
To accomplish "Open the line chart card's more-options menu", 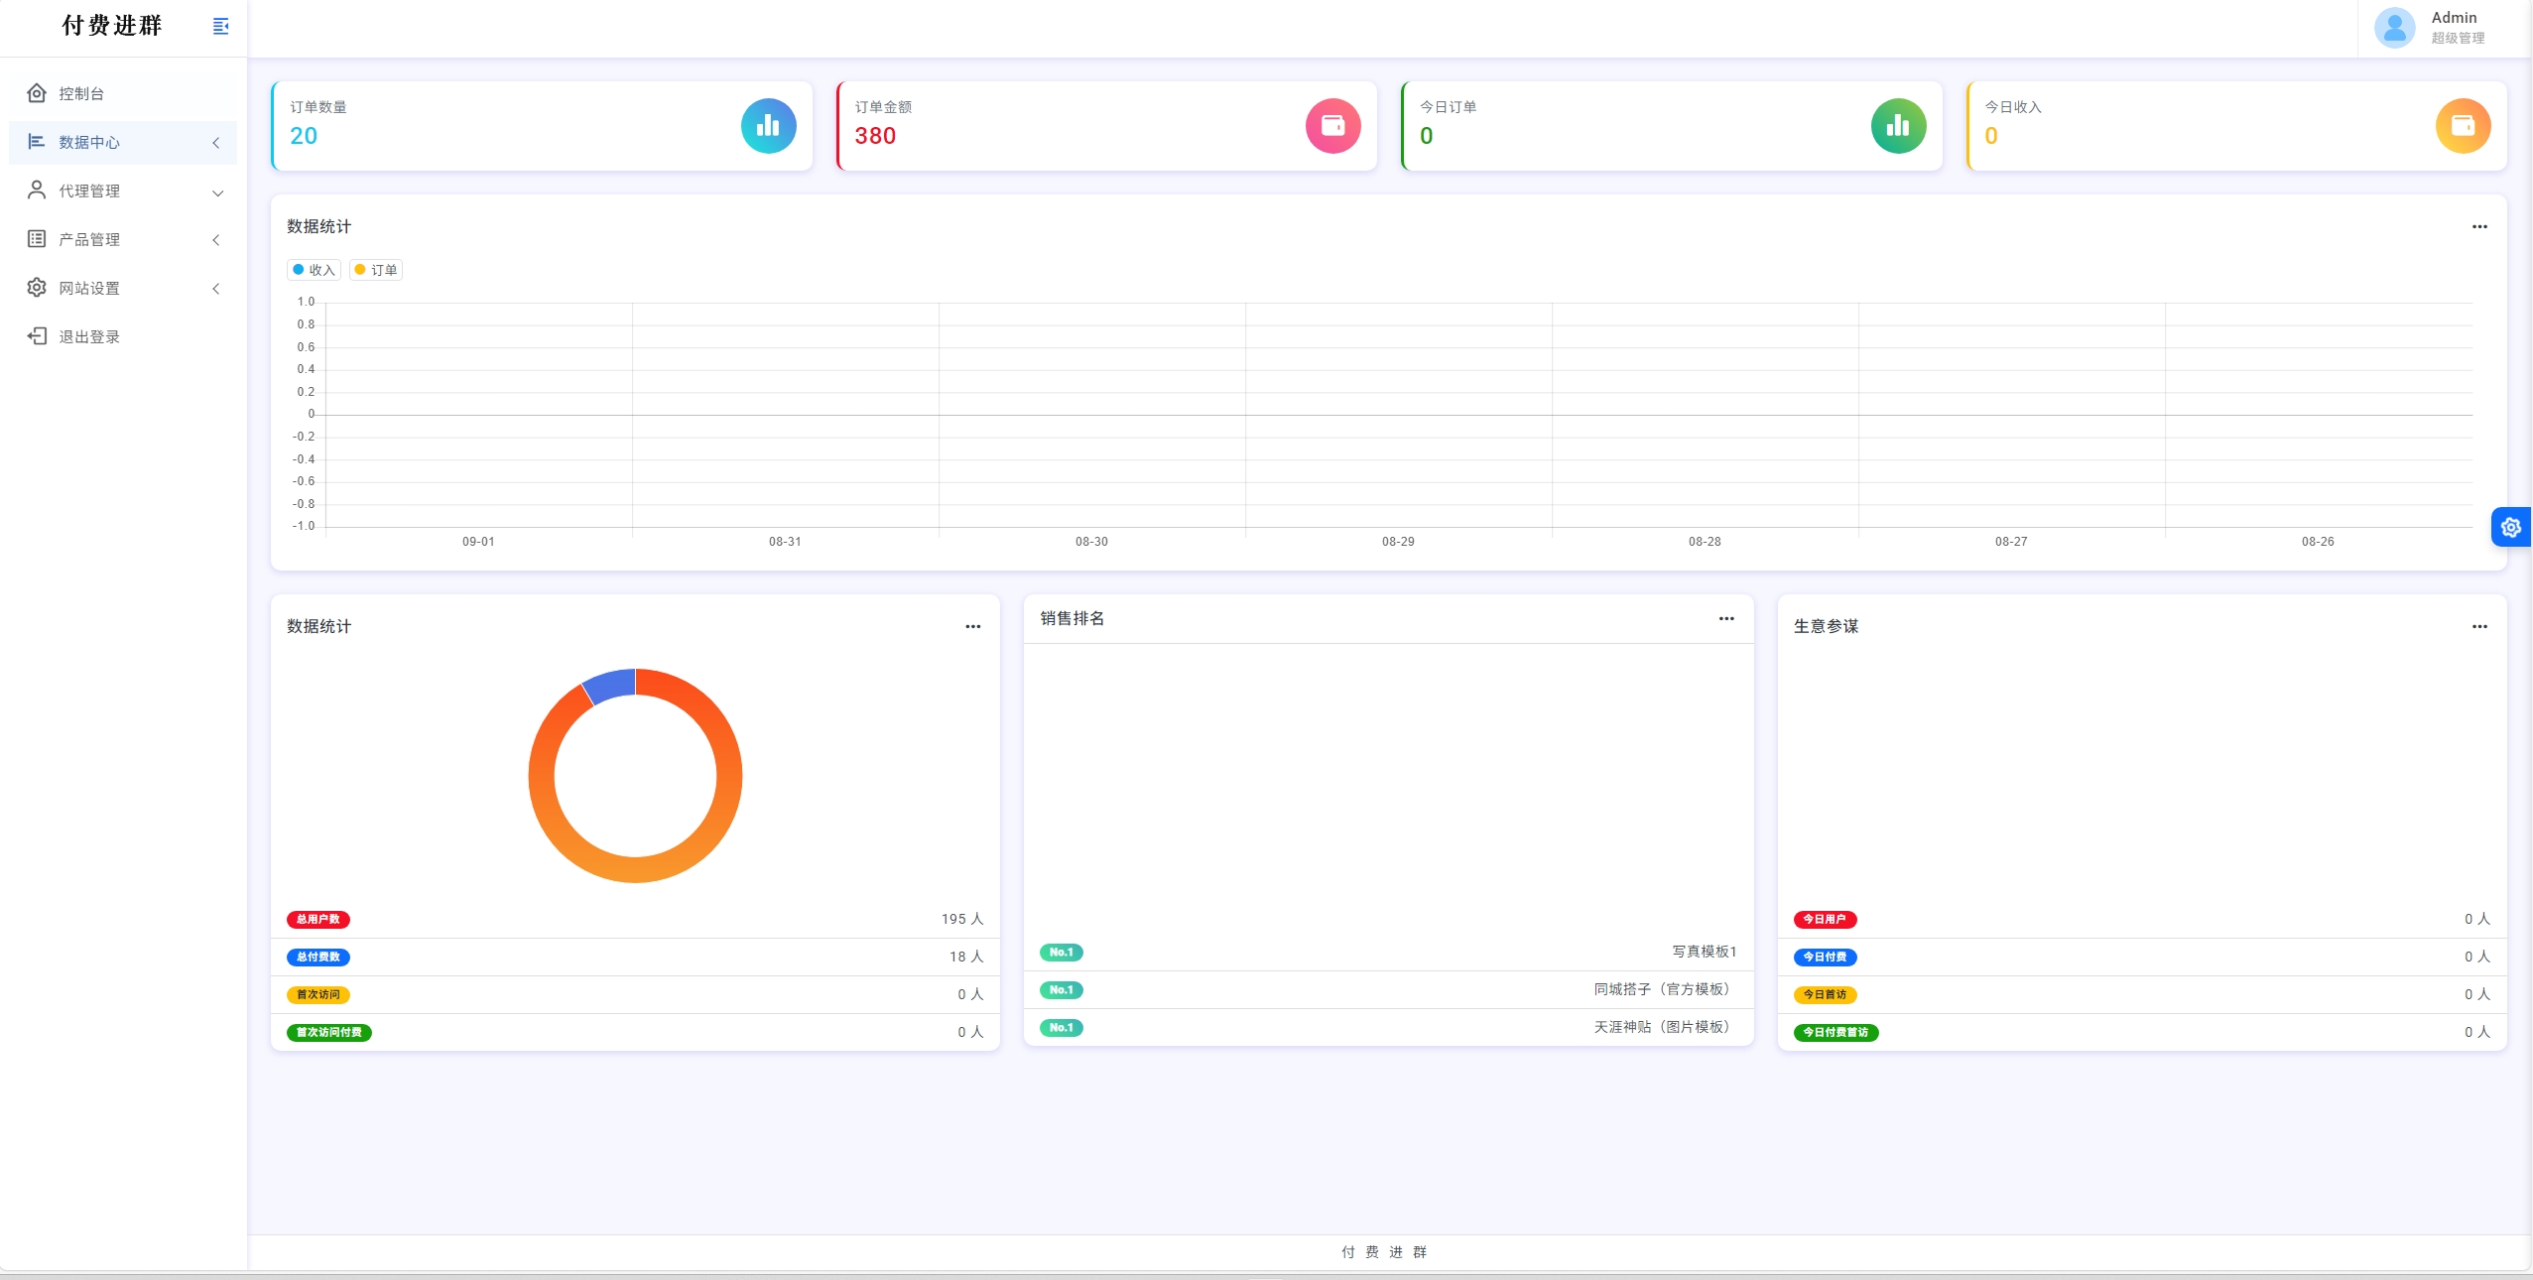I will (x=2478, y=227).
